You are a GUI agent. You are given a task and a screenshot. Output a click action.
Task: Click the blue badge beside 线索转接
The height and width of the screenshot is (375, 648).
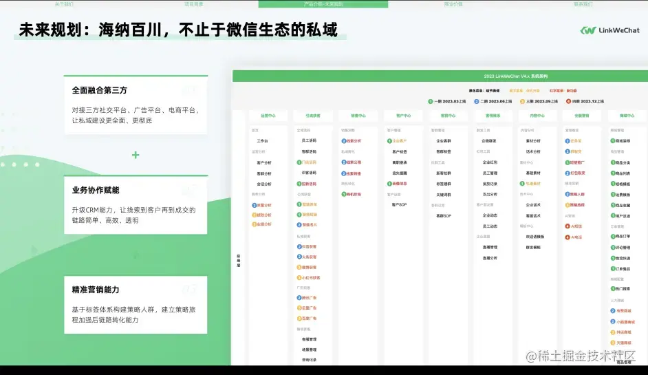click(x=343, y=173)
